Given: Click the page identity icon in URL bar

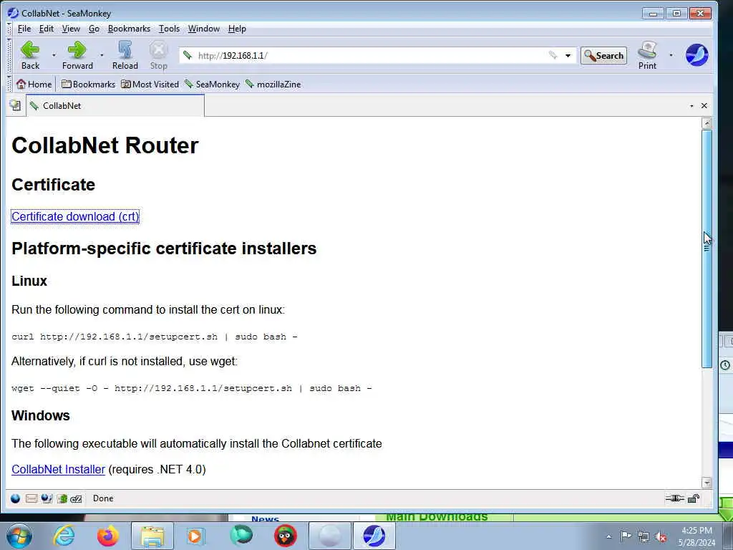Looking at the screenshot, I should click(188, 55).
